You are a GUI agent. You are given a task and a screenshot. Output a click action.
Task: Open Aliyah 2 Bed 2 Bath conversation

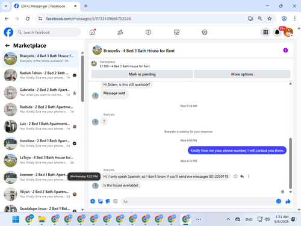(40, 194)
